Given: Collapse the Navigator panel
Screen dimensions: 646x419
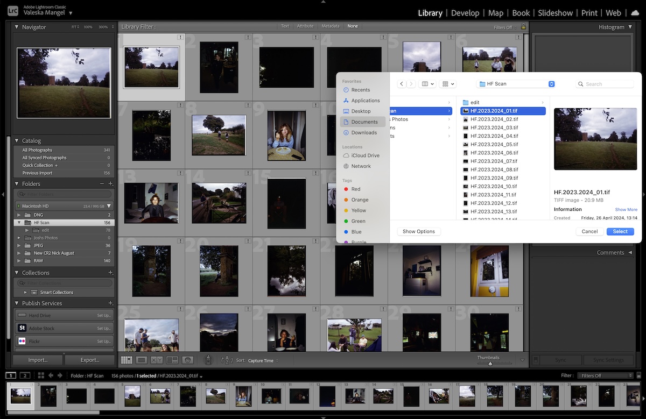Looking at the screenshot, I should pos(17,27).
